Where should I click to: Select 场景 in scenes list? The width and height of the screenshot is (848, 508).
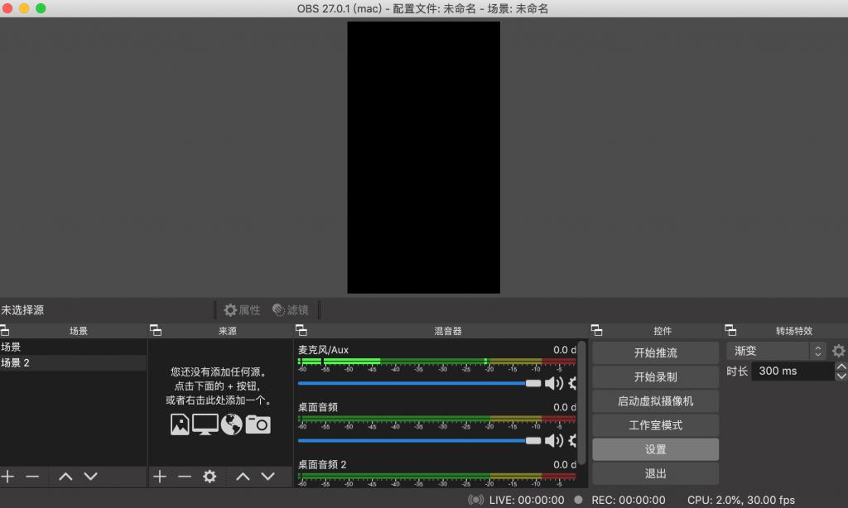tap(73, 347)
